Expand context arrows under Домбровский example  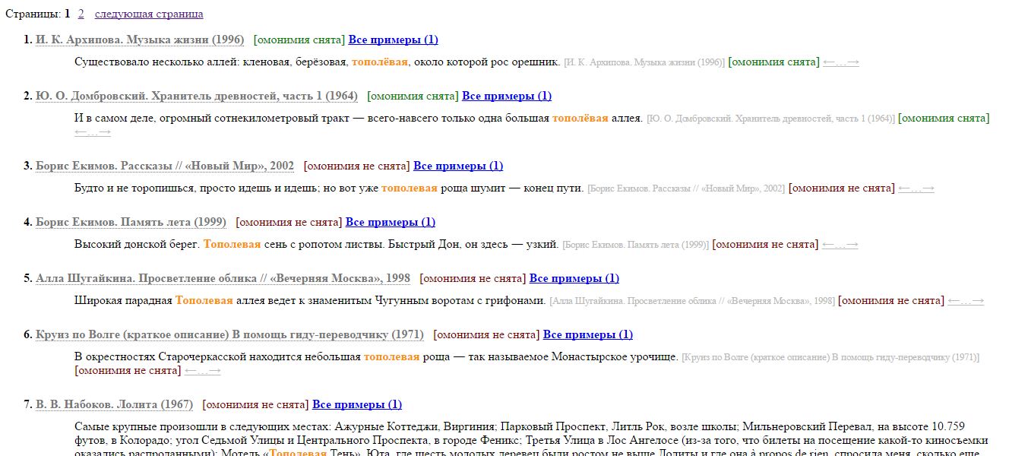(x=93, y=132)
